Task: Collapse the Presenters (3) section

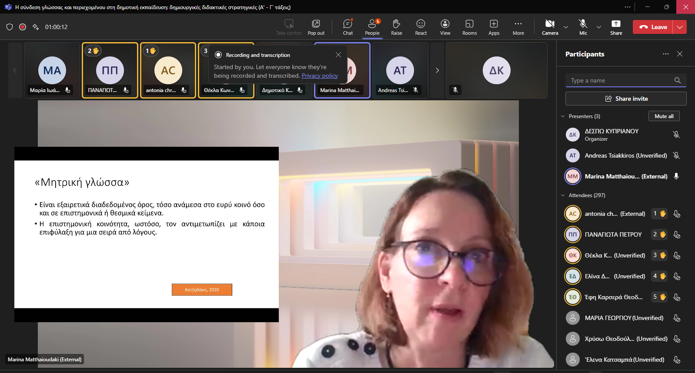Action: 563,116
